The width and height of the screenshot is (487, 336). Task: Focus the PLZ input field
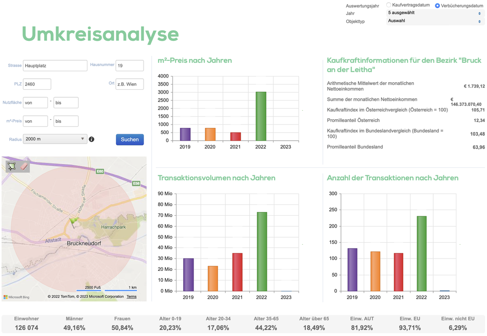pos(37,84)
